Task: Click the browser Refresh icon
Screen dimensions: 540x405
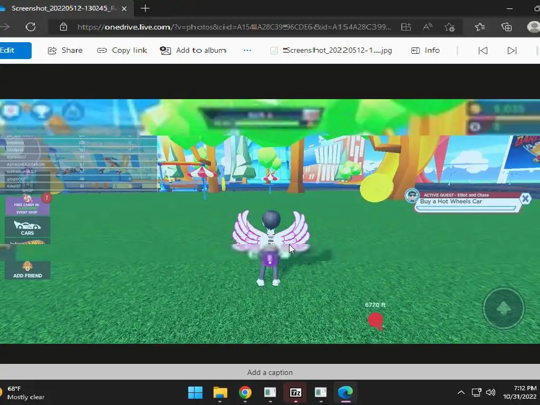Action: tap(31, 27)
